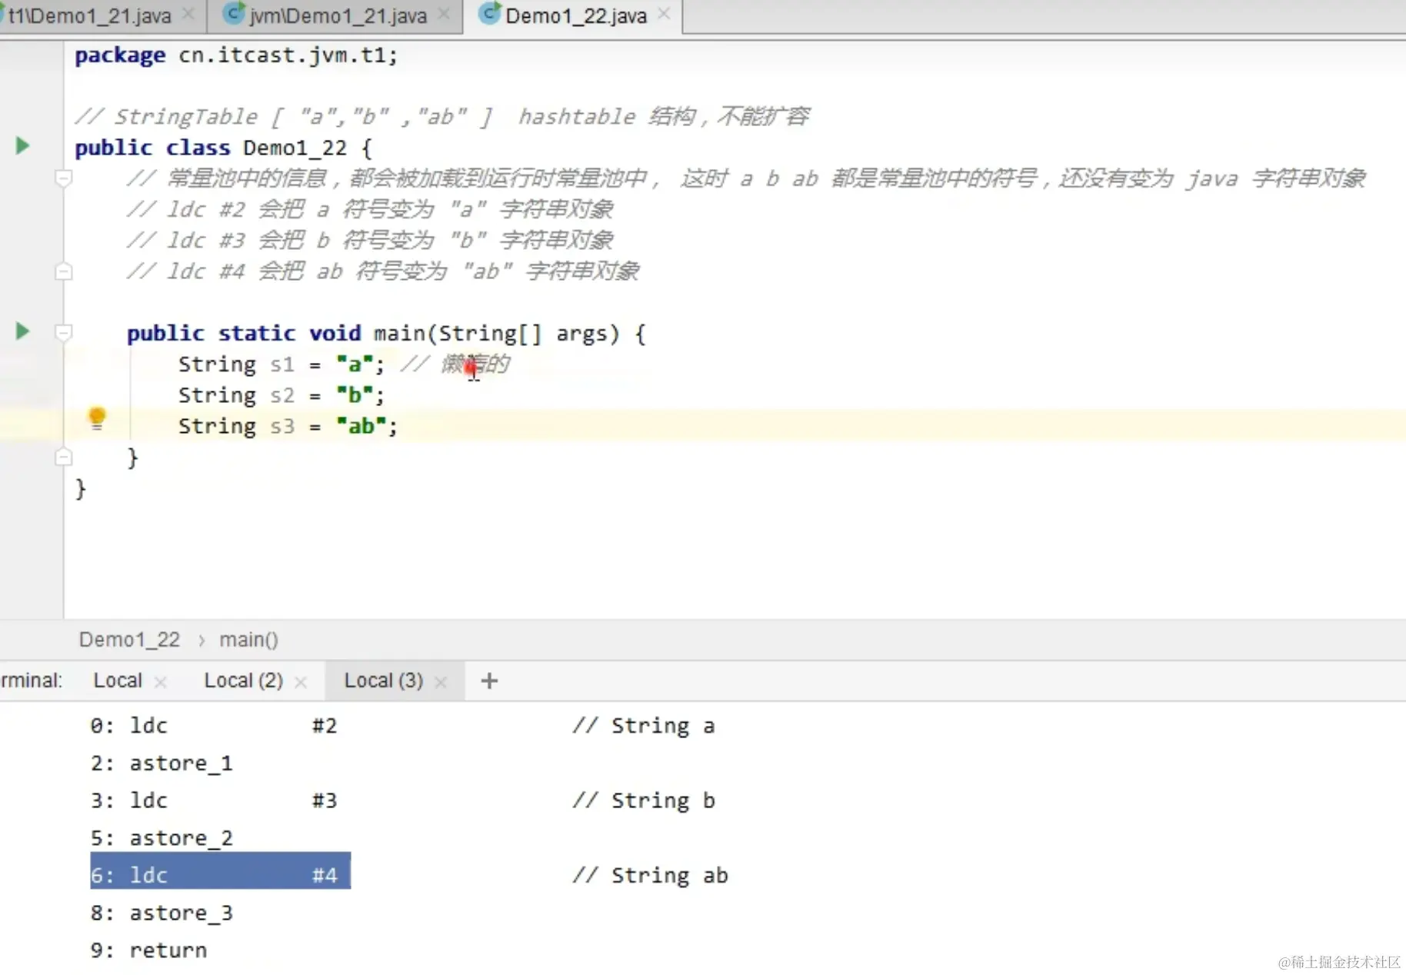This screenshot has height=975, width=1406.
Task: Click the '// String ab' terminal comment
Action: (650, 875)
